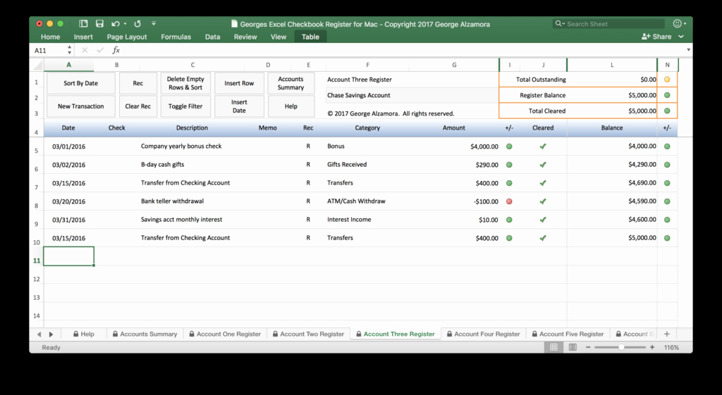Select column A header
Image resolution: width=722 pixels, height=395 pixels.
point(68,65)
